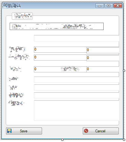
Task: Click the large multiline text area above Save
Action: pos(76,111)
